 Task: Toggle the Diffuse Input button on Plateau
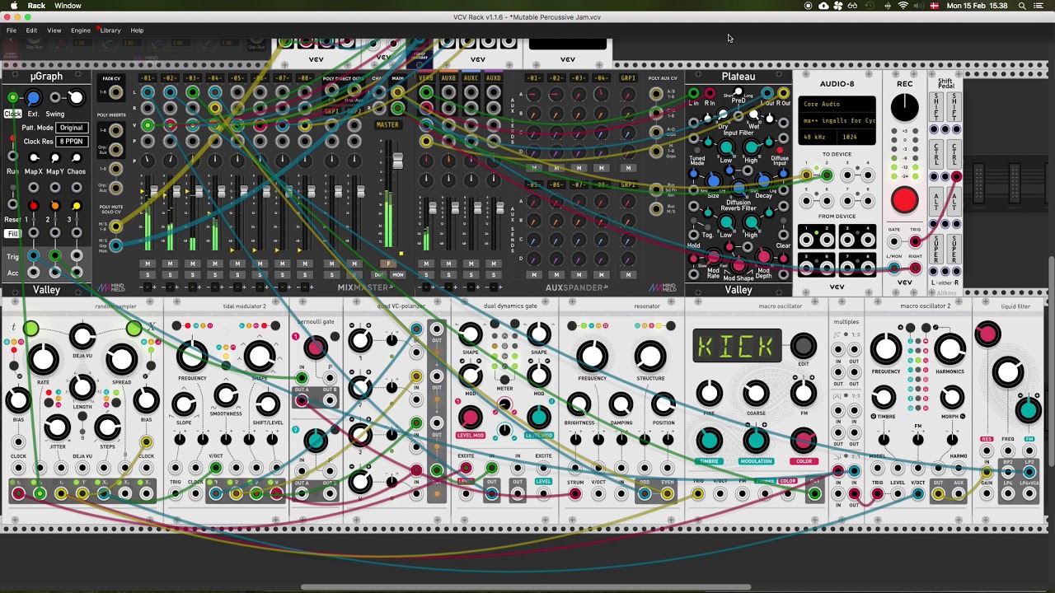(781, 151)
